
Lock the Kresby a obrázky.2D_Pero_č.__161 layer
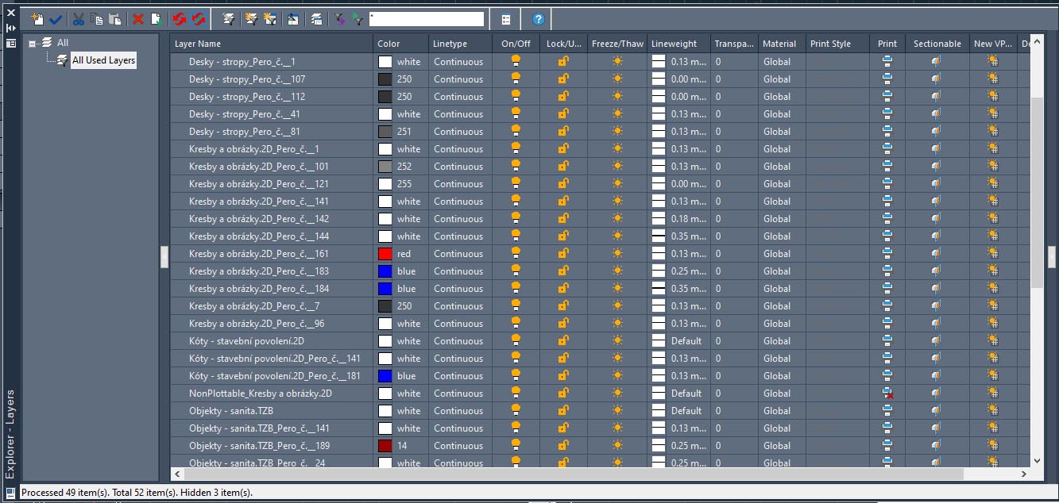pos(562,253)
